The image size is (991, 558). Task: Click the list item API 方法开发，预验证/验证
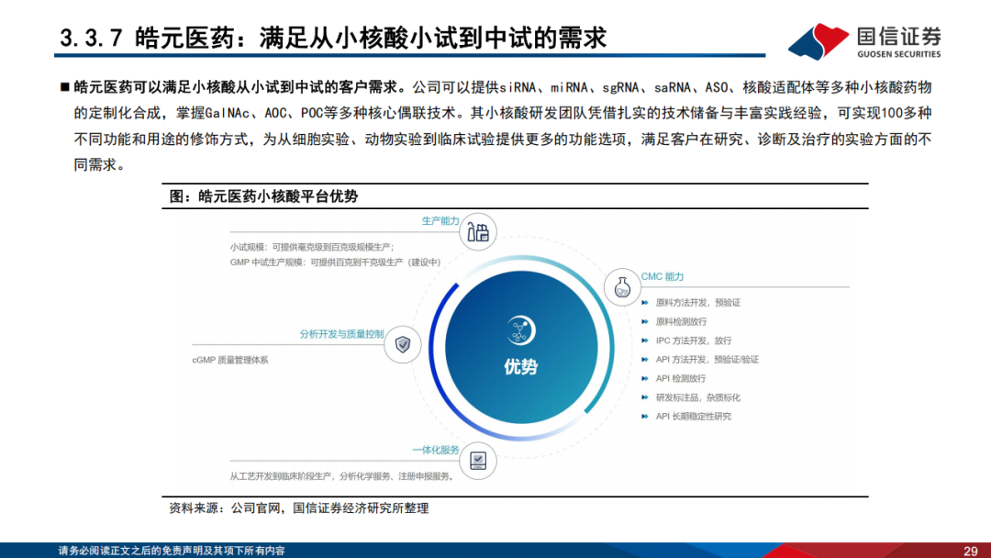tap(707, 360)
